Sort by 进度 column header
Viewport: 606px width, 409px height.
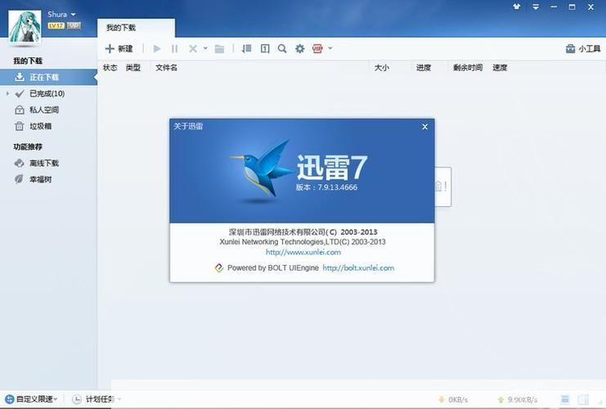(424, 68)
